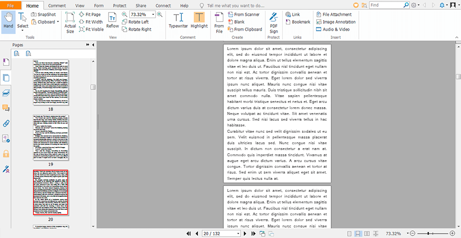Screen dimensions: 461x238
Task: Open the PDF Sign tool
Action: click(274, 21)
